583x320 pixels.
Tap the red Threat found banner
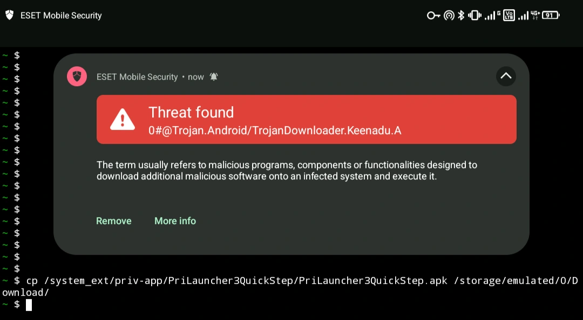pos(307,119)
